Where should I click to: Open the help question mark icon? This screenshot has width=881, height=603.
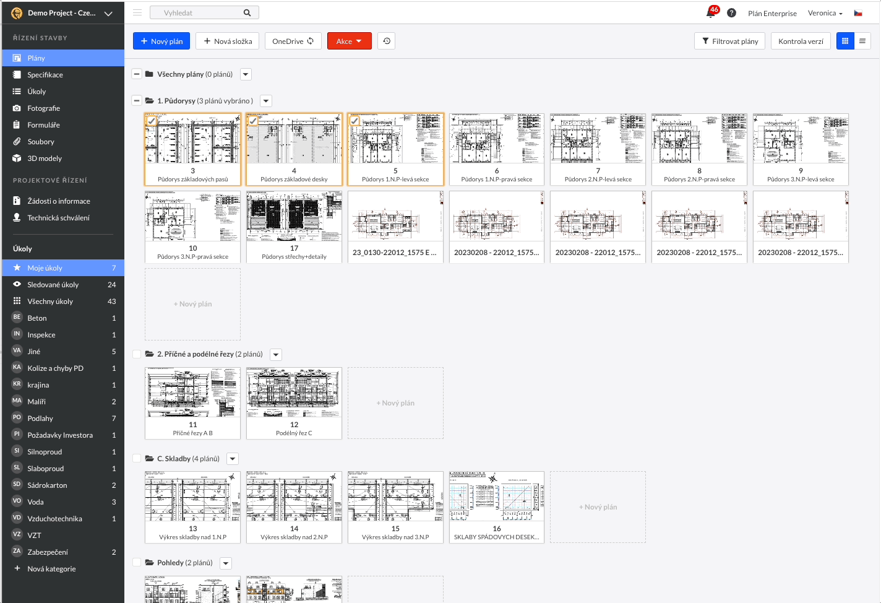(732, 13)
